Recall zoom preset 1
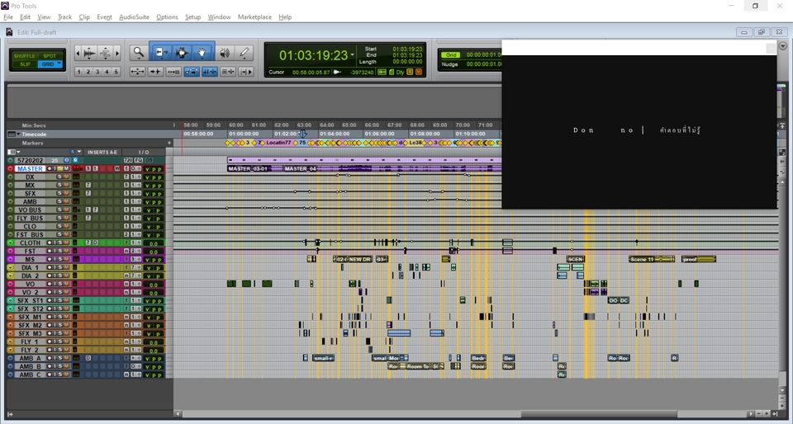 [78, 72]
